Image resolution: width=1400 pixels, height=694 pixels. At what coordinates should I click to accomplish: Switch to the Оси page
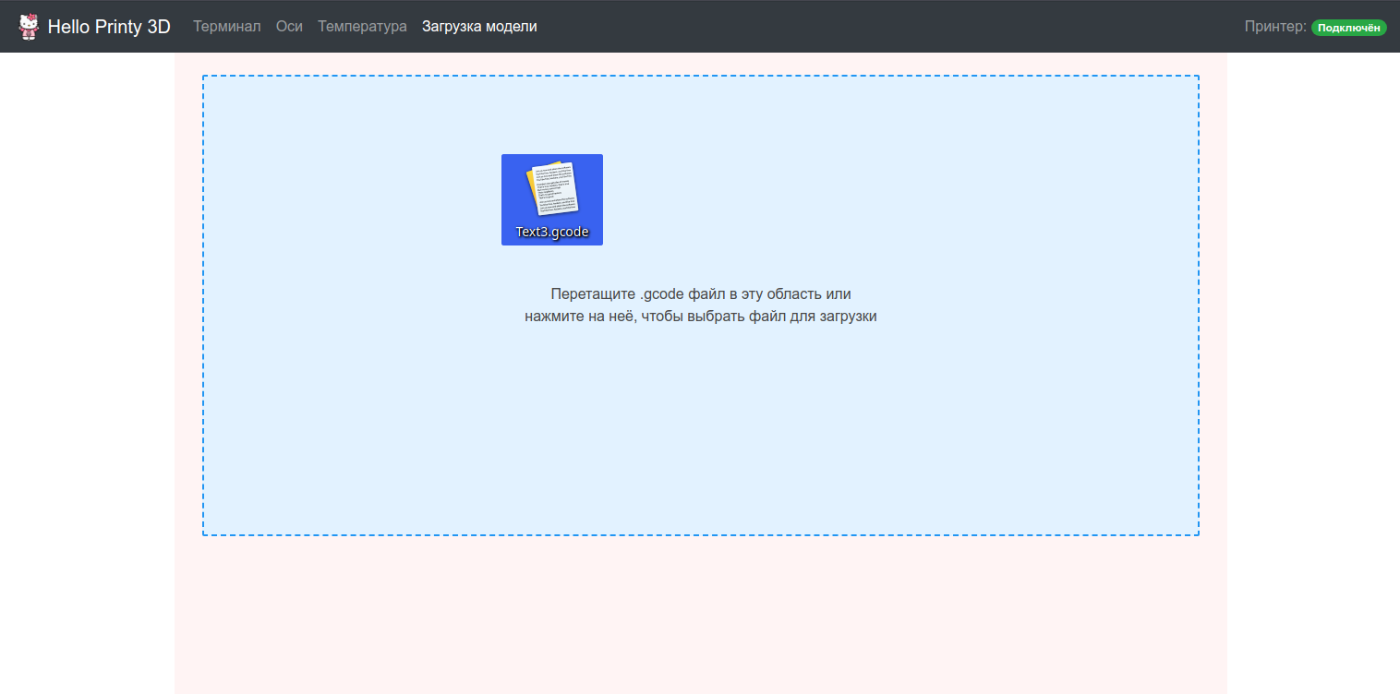pos(289,27)
